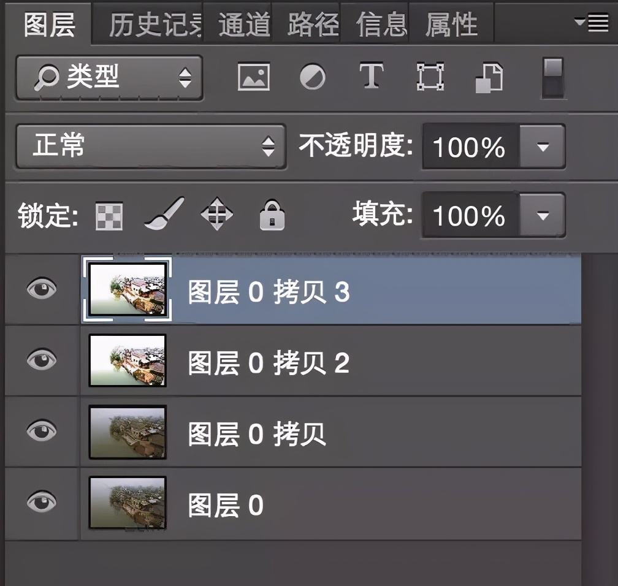Lock image pixels brush icon
This screenshot has height=586, width=618.
[x=164, y=213]
